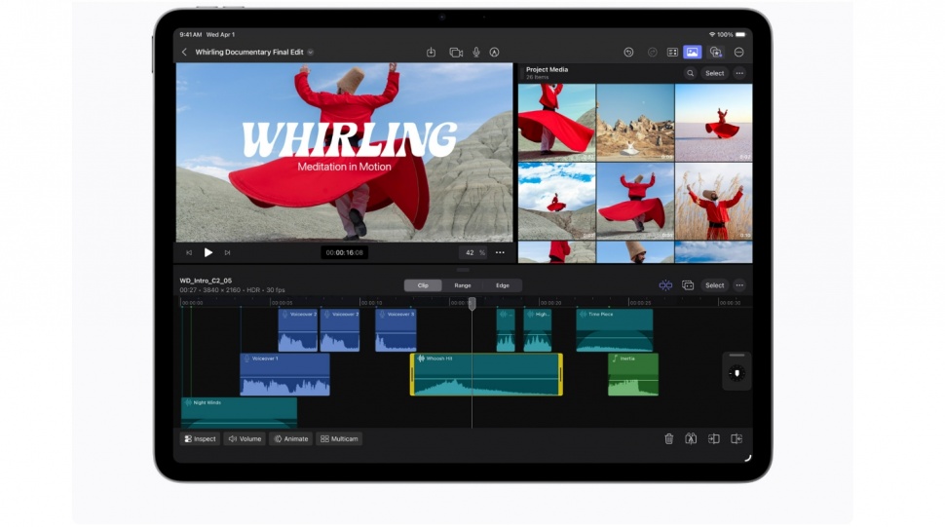The height and width of the screenshot is (527, 945).
Task: Select the Voiceover 1 clip
Action: click(x=285, y=375)
